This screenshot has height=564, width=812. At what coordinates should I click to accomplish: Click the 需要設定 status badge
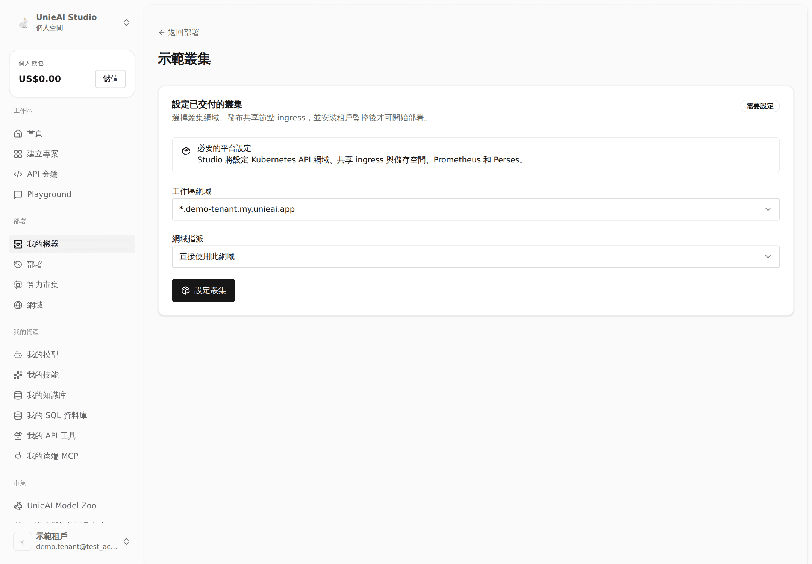tap(760, 106)
